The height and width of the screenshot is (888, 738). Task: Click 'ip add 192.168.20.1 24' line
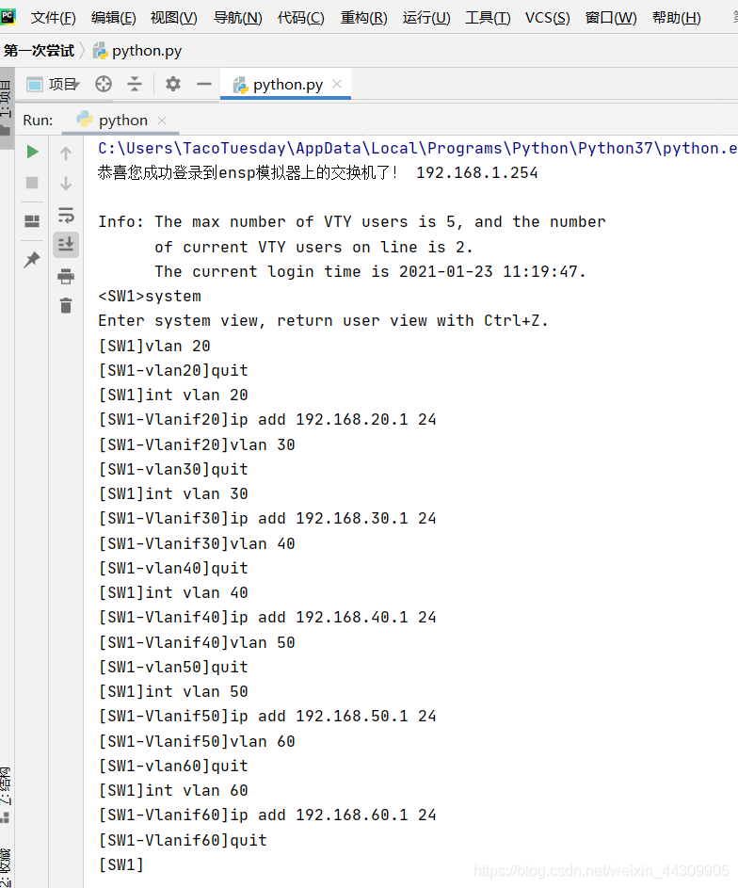(x=267, y=420)
